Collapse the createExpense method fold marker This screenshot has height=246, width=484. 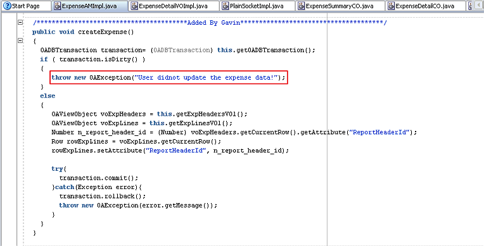coord(20,22)
